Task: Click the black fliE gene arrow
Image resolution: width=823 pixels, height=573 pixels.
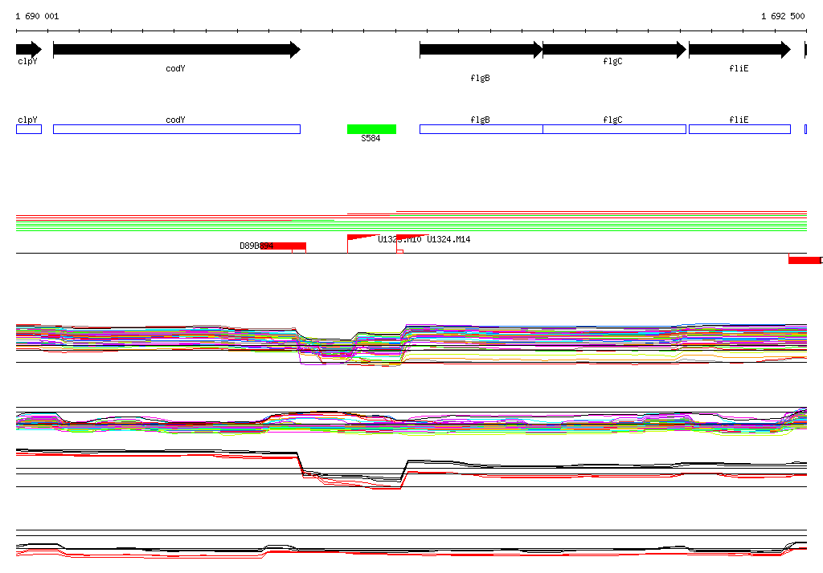Action: [740, 49]
